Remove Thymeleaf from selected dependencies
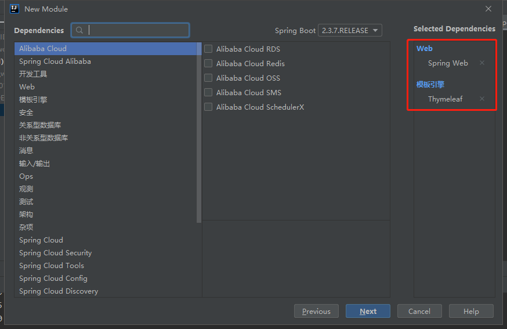 click(482, 99)
